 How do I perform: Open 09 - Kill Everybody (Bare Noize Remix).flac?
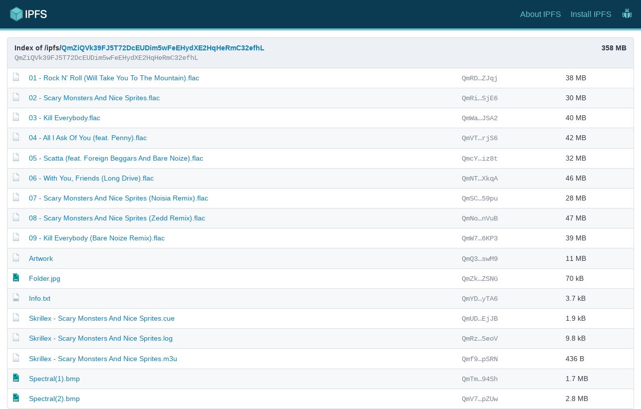97,238
